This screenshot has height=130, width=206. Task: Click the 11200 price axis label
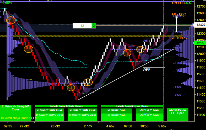[x=201, y=108]
